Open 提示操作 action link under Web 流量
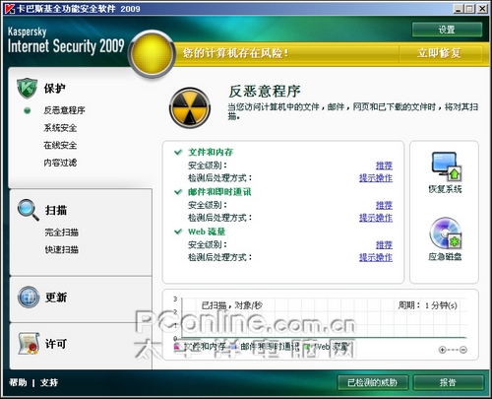Image resolution: width=492 pixels, height=399 pixels. (376, 257)
